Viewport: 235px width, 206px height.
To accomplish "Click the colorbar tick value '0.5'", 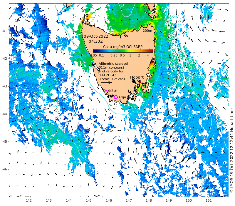I will (122, 55).
